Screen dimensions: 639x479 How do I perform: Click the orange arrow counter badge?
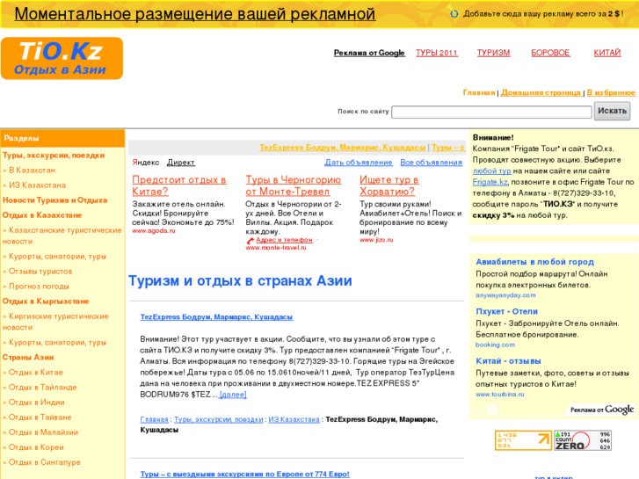click(524, 440)
